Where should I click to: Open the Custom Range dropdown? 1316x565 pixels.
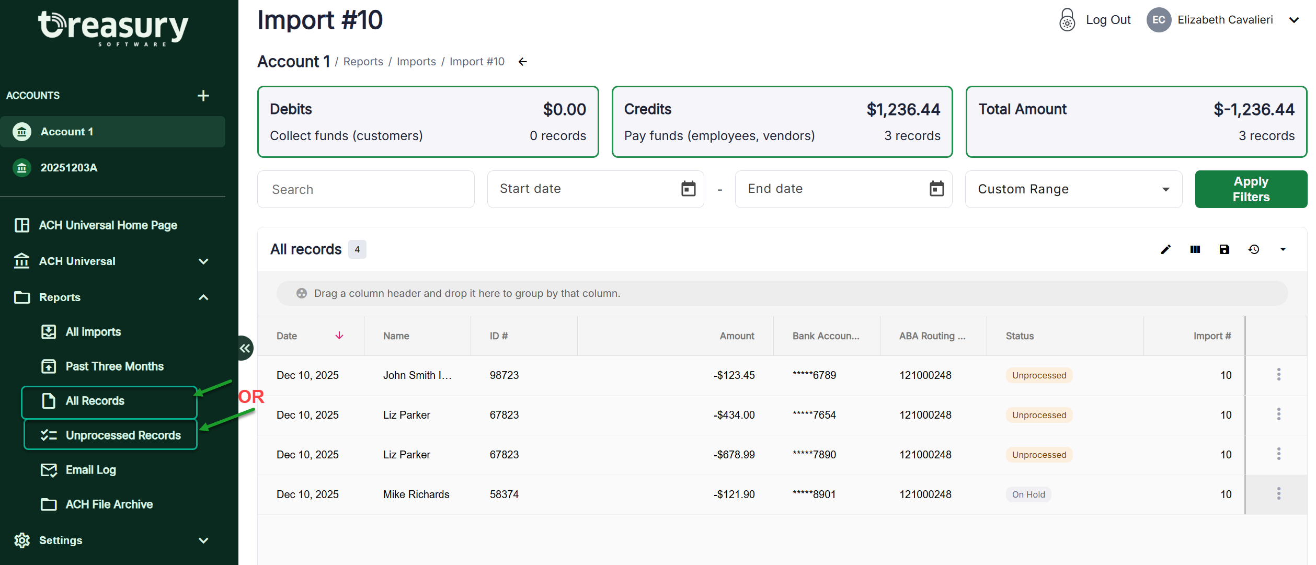(1073, 189)
